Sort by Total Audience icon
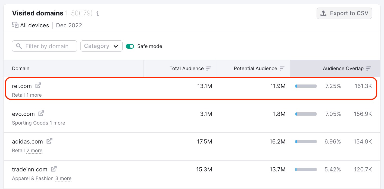384x189 pixels. pyautogui.click(x=208, y=69)
